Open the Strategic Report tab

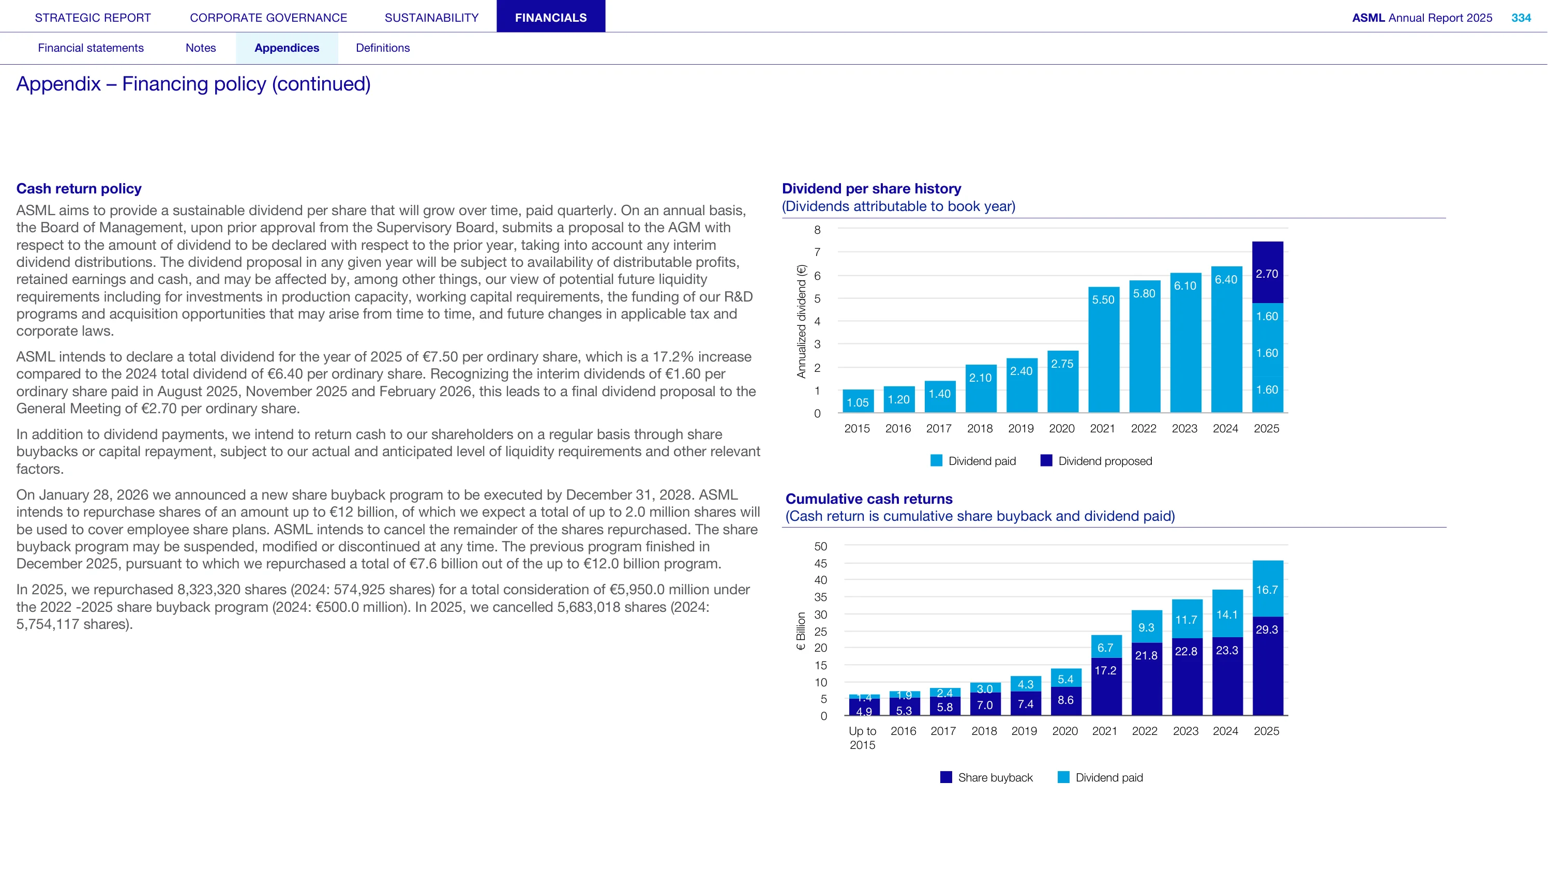93,18
